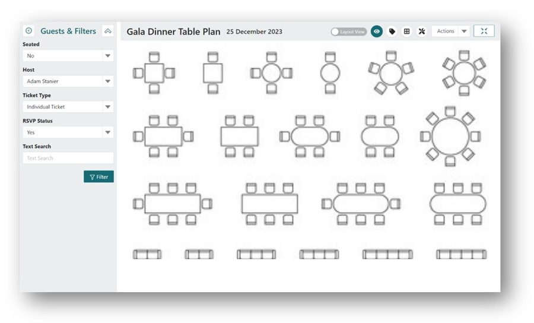Select the second five-seat bench
This screenshot has height=323, width=534.
click(x=462, y=254)
